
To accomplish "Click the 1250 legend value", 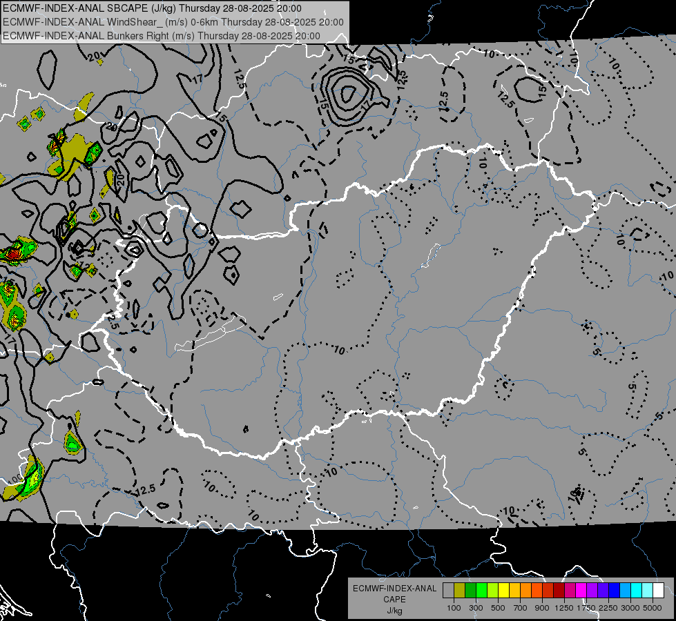I will tap(564, 608).
